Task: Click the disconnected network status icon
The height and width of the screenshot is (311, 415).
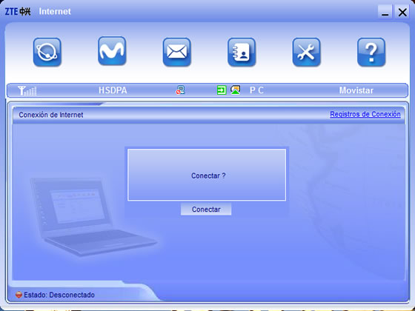Action: pyautogui.click(x=181, y=90)
